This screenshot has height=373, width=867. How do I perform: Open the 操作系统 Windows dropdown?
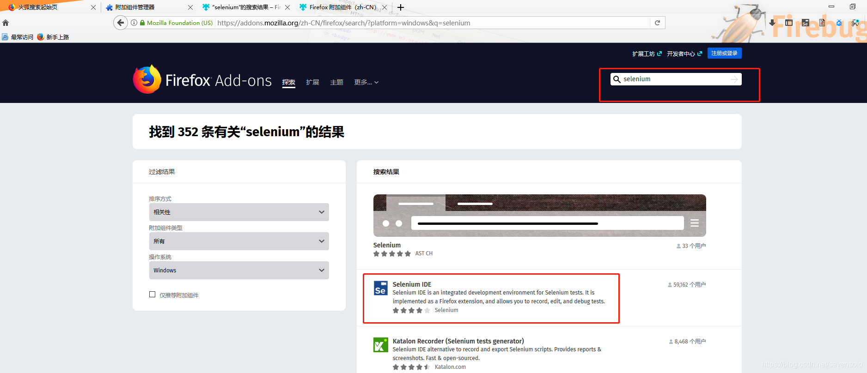[239, 270]
